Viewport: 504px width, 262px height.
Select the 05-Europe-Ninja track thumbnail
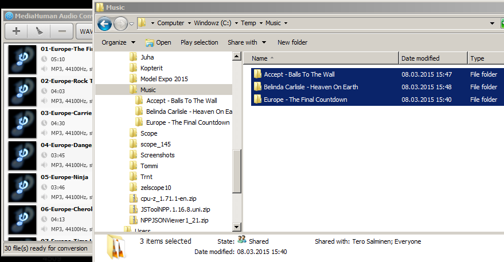[x=22, y=188]
